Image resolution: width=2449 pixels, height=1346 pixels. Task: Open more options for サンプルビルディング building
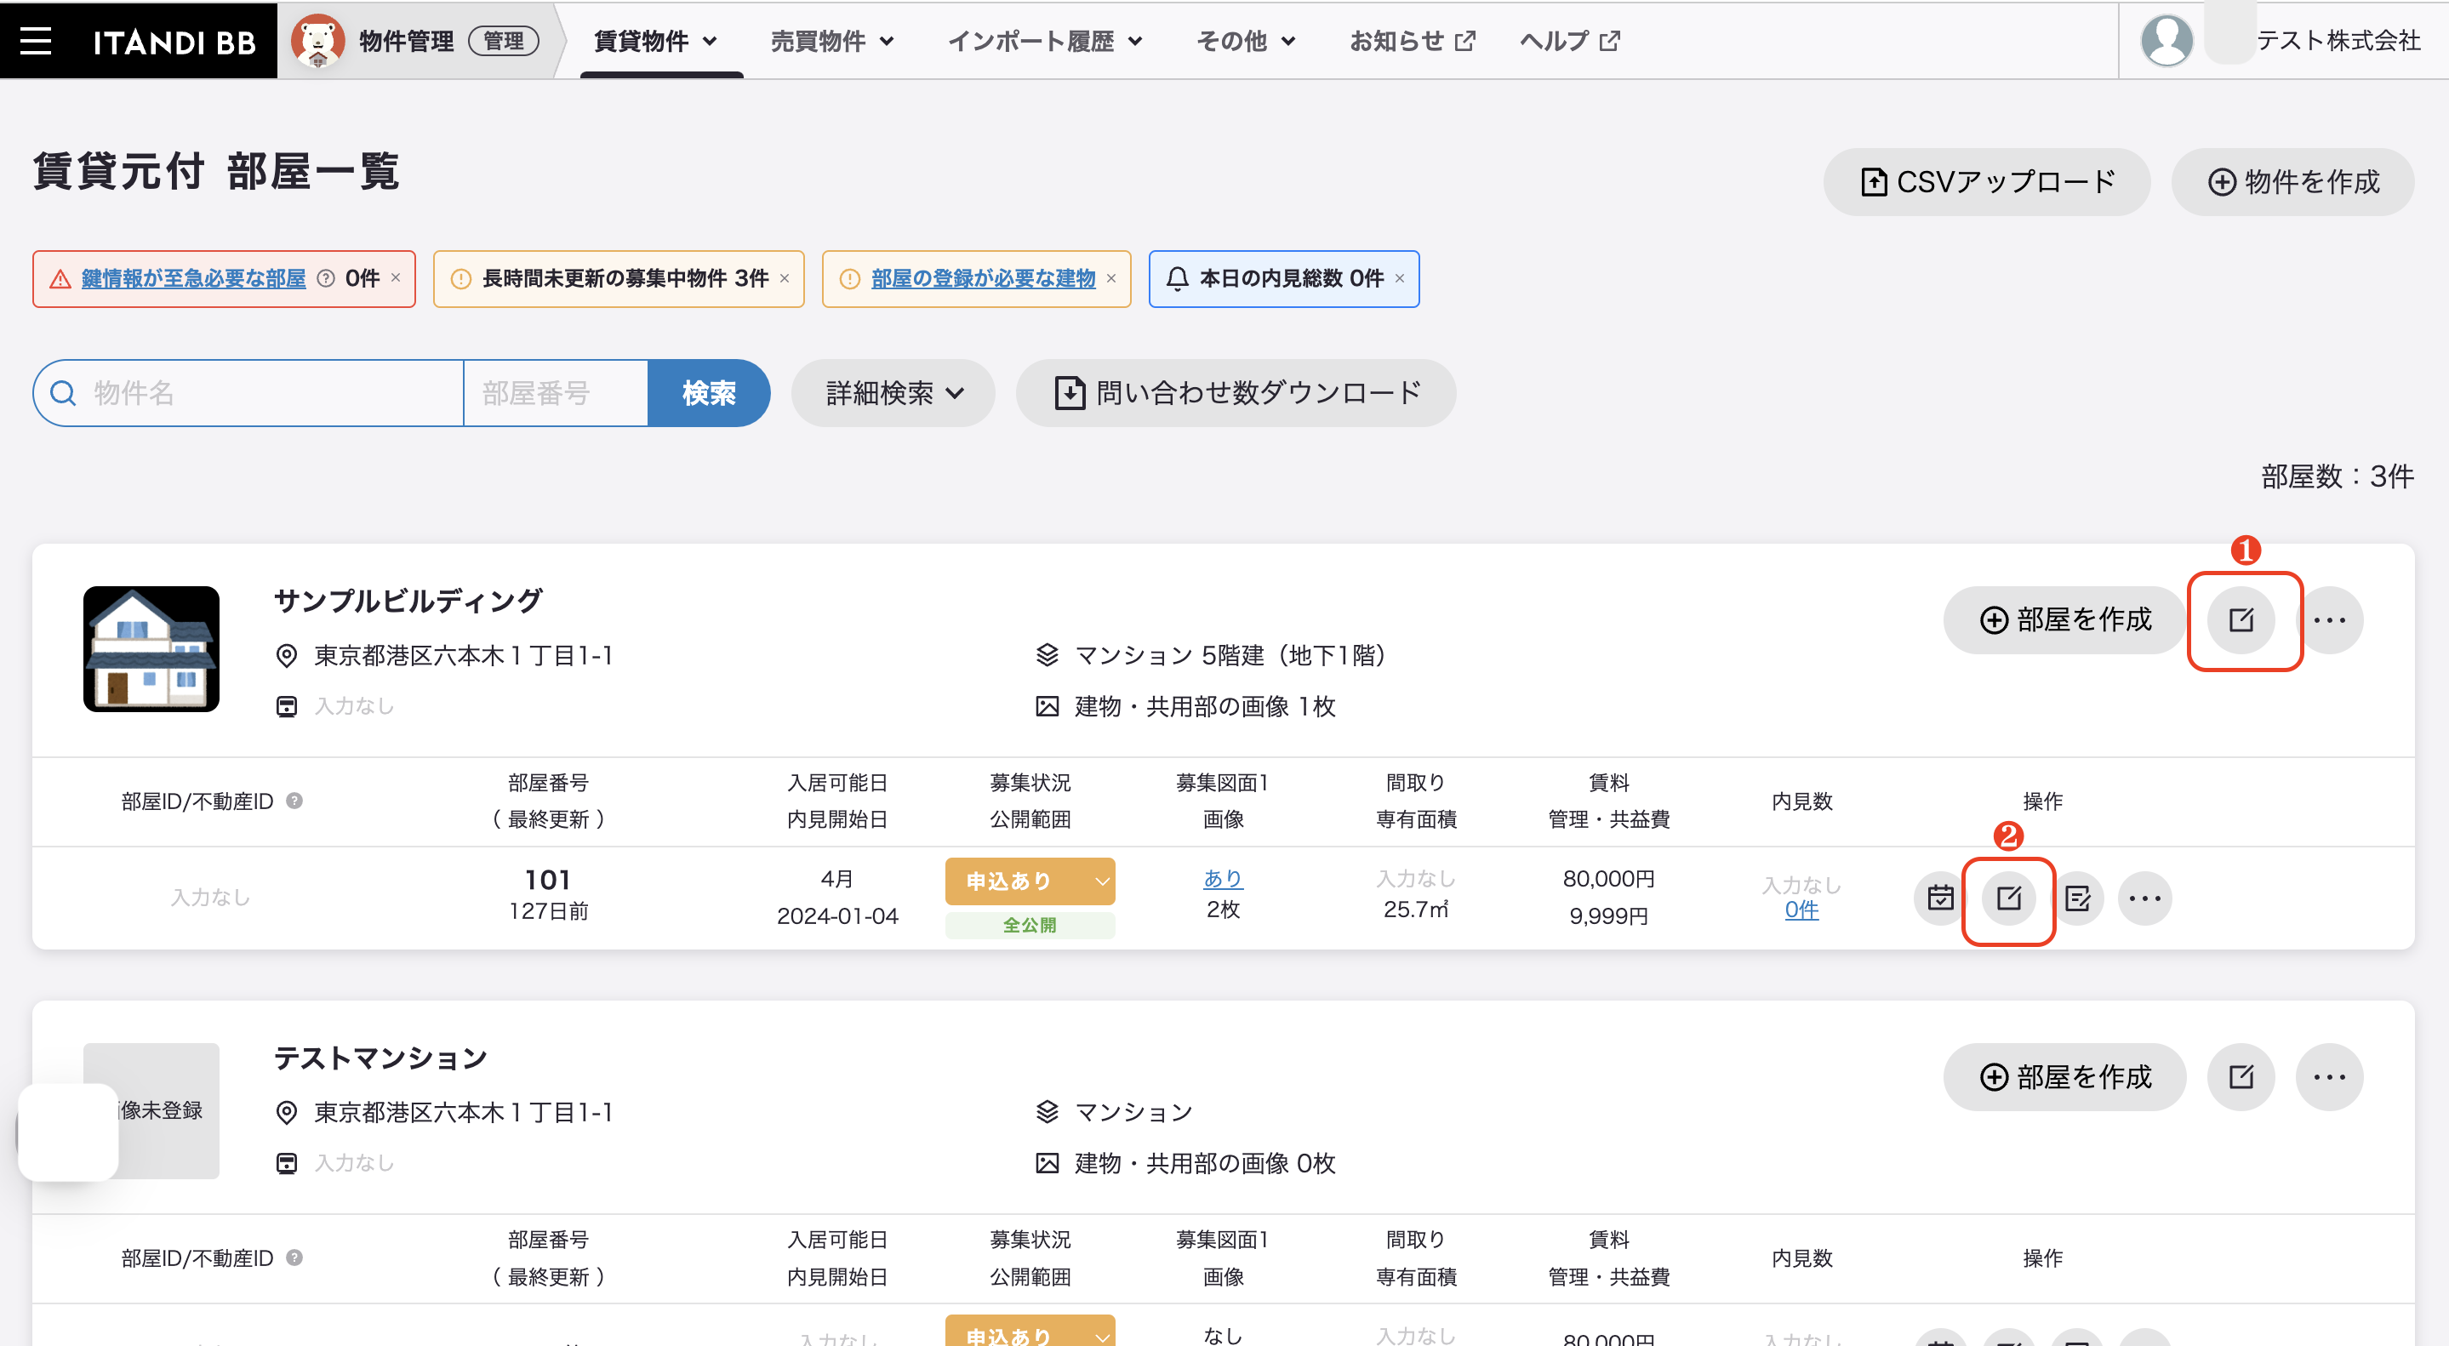[2329, 619]
